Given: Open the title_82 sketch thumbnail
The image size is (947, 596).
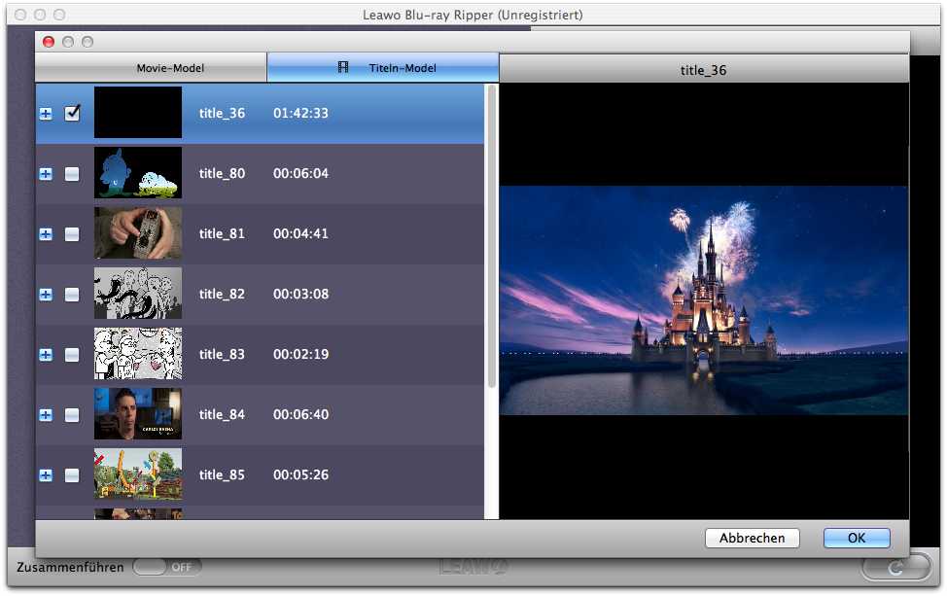Looking at the screenshot, I should [x=138, y=294].
